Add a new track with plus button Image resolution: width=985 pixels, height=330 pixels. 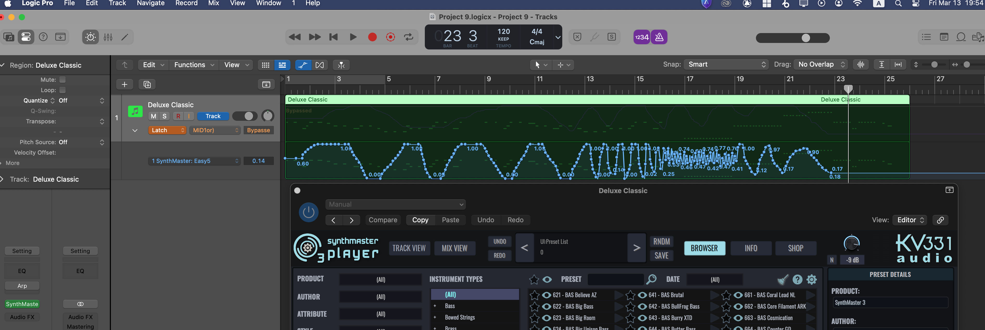(125, 85)
